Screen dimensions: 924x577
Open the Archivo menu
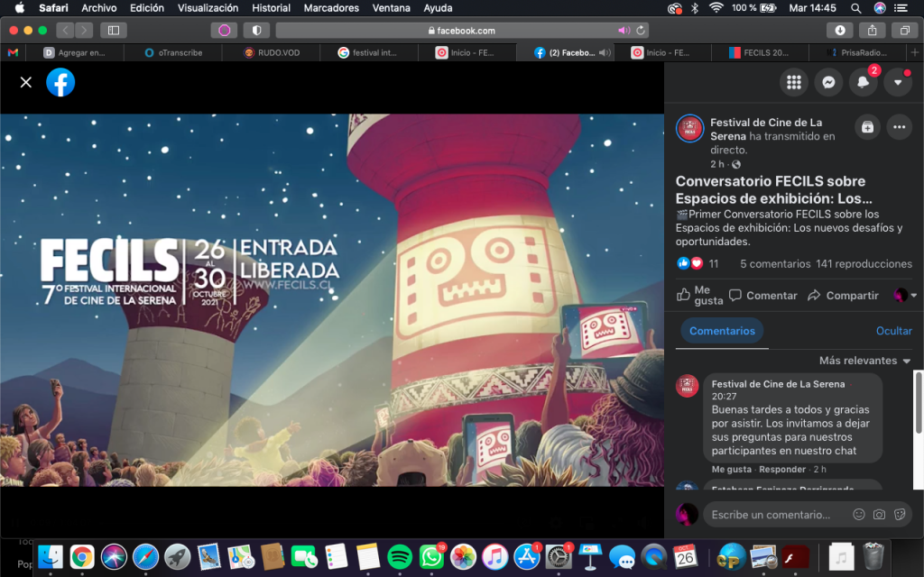(x=98, y=7)
